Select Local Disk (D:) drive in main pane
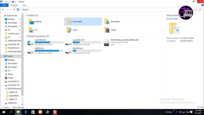This screenshot has width=204, height=115. (x=83, y=42)
